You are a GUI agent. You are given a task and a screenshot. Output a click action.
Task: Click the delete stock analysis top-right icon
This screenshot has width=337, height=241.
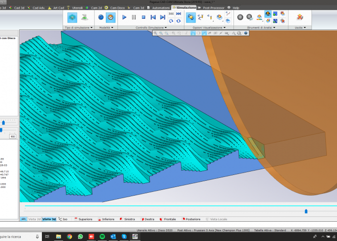point(283,14)
